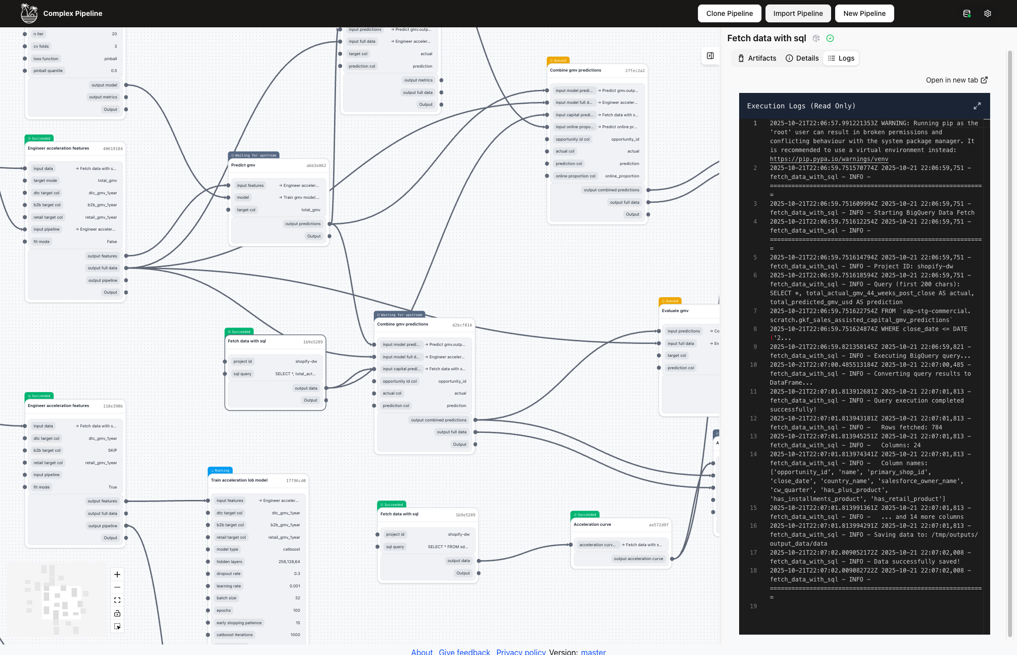Enable the area selection mode tool
Viewport: 1017px width, 655px height.
[117, 627]
